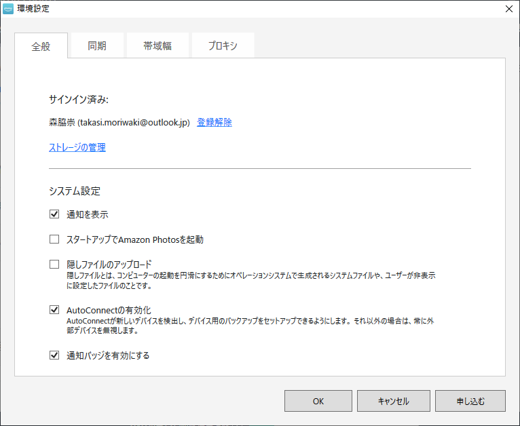Switch to the 同期 tab
Image resolution: width=520 pixels, height=426 pixels.
[97, 45]
